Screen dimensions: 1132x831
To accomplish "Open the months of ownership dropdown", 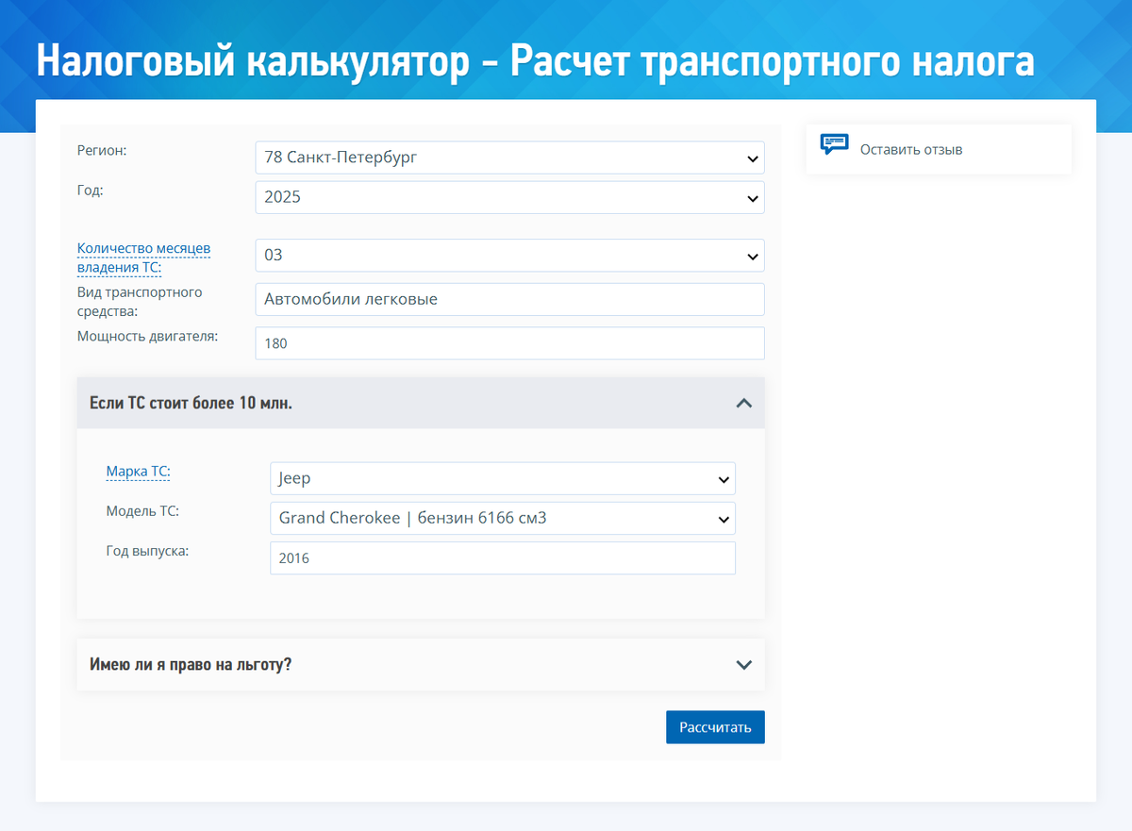I will [x=509, y=255].
